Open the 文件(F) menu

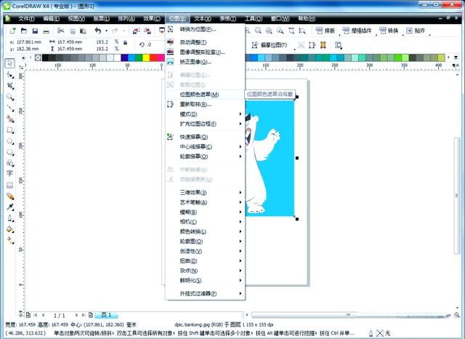click(x=26, y=19)
